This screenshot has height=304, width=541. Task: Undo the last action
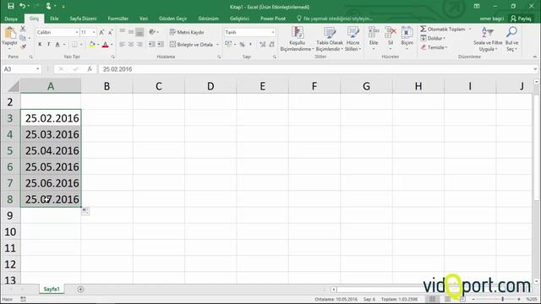tap(23, 6)
